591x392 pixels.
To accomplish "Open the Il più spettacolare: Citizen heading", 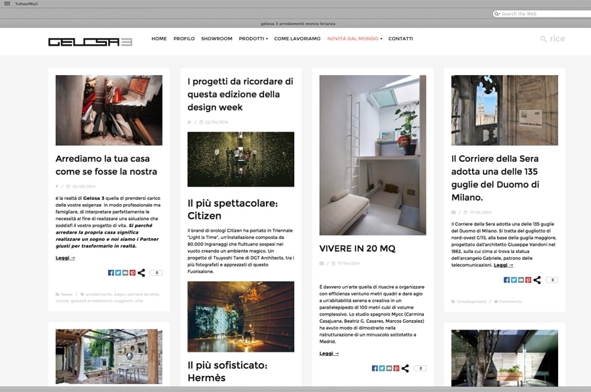I will pyautogui.click(x=232, y=209).
